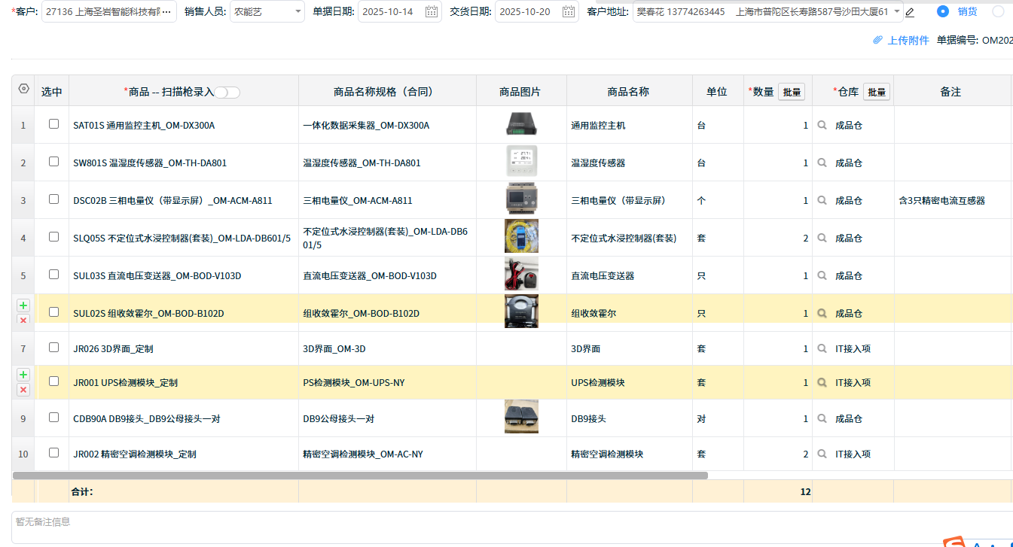Click the horizontal scrollbar under the table
Image resolution: width=1013 pixels, height=547 pixels.
coord(360,476)
